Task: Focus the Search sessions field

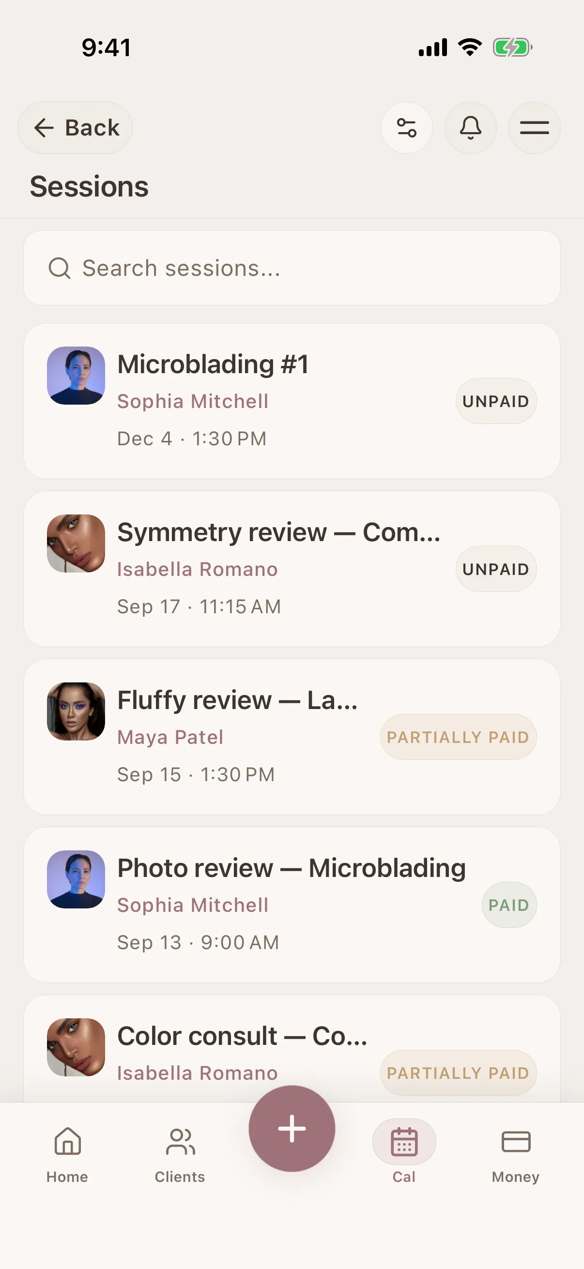Action: (x=292, y=268)
